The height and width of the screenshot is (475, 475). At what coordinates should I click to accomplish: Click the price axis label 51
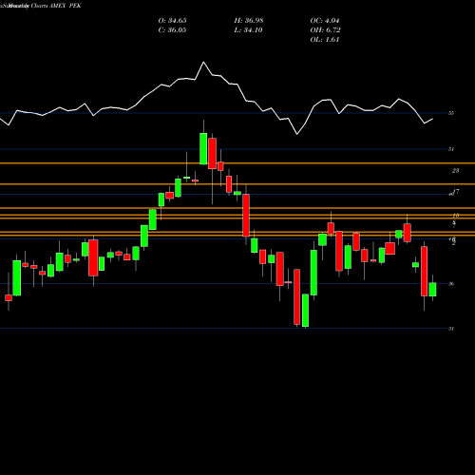(451, 149)
